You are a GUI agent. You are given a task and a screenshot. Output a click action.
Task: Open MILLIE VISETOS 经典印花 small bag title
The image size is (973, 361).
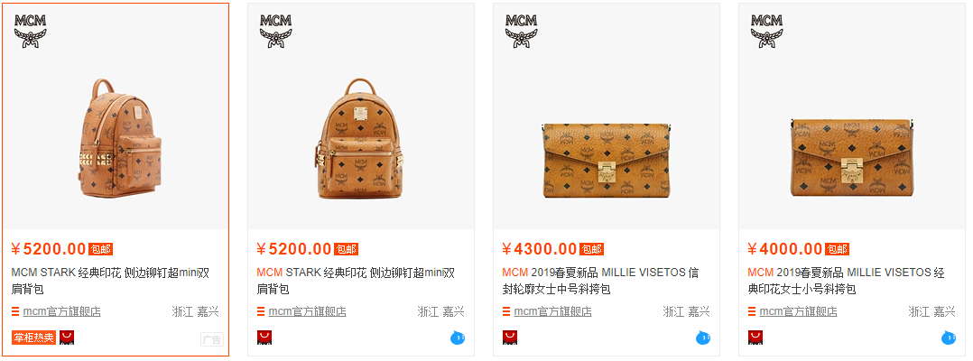[847, 281]
